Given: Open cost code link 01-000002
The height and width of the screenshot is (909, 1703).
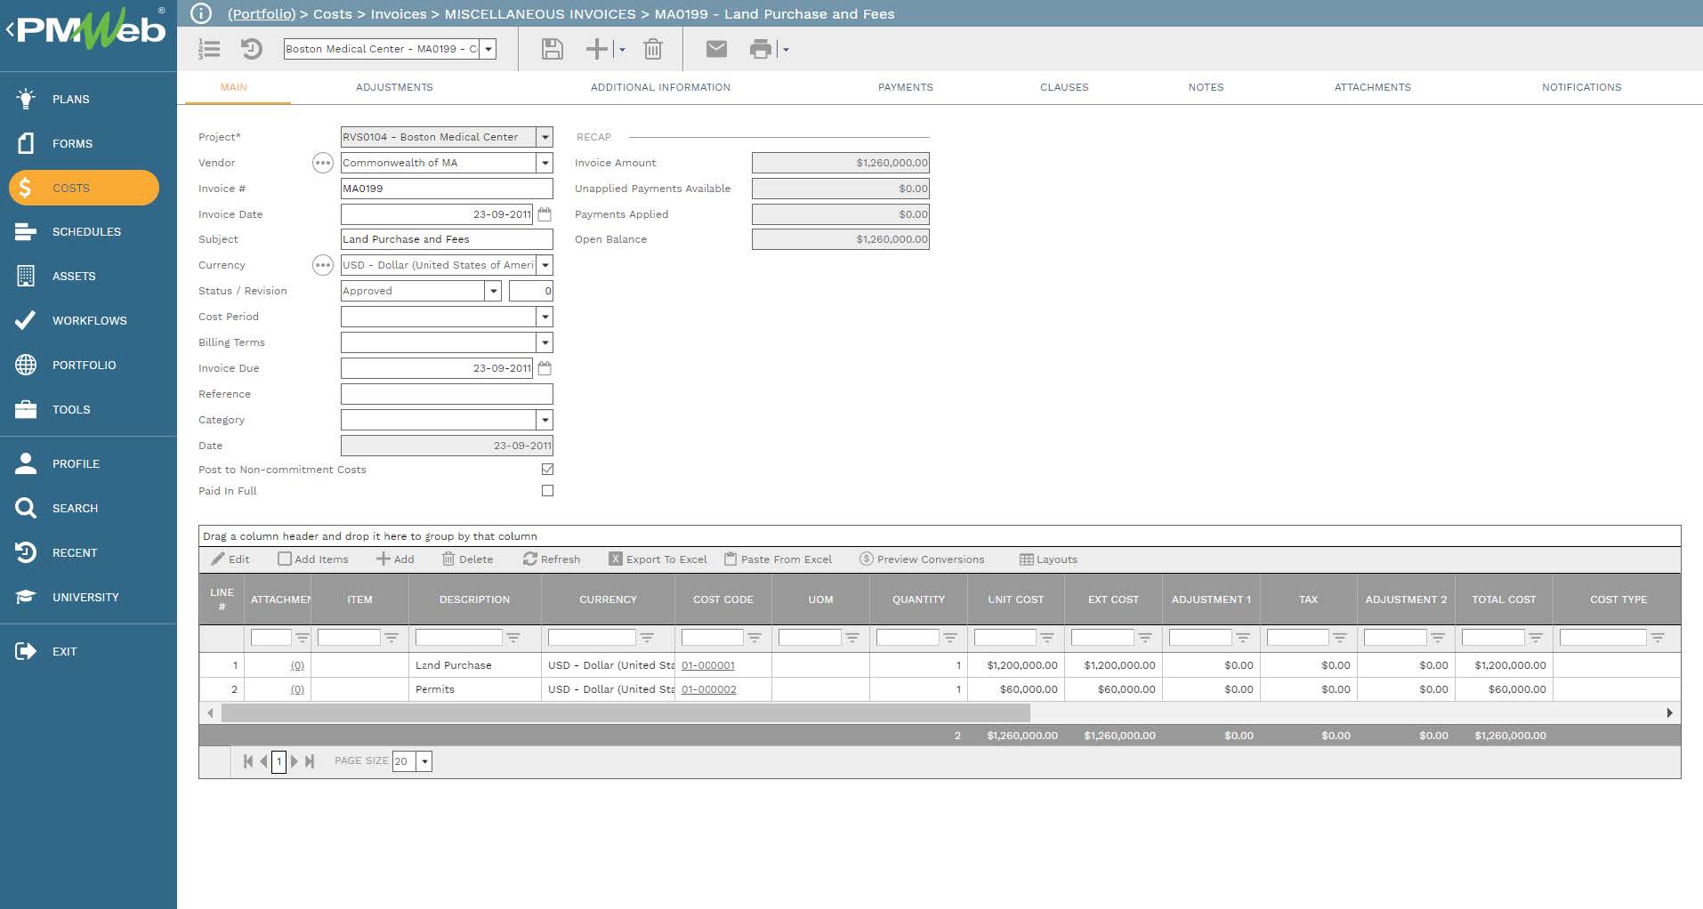Looking at the screenshot, I should point(709,689).
